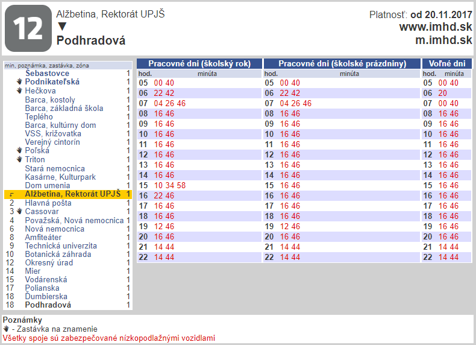
Task: Open the Nová nemocnica stop
Action: coord(55,229)
